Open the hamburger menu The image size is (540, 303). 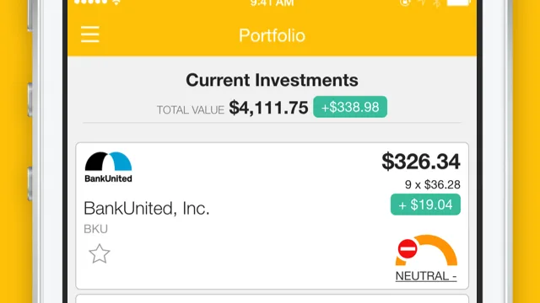[x=90, y=35]
